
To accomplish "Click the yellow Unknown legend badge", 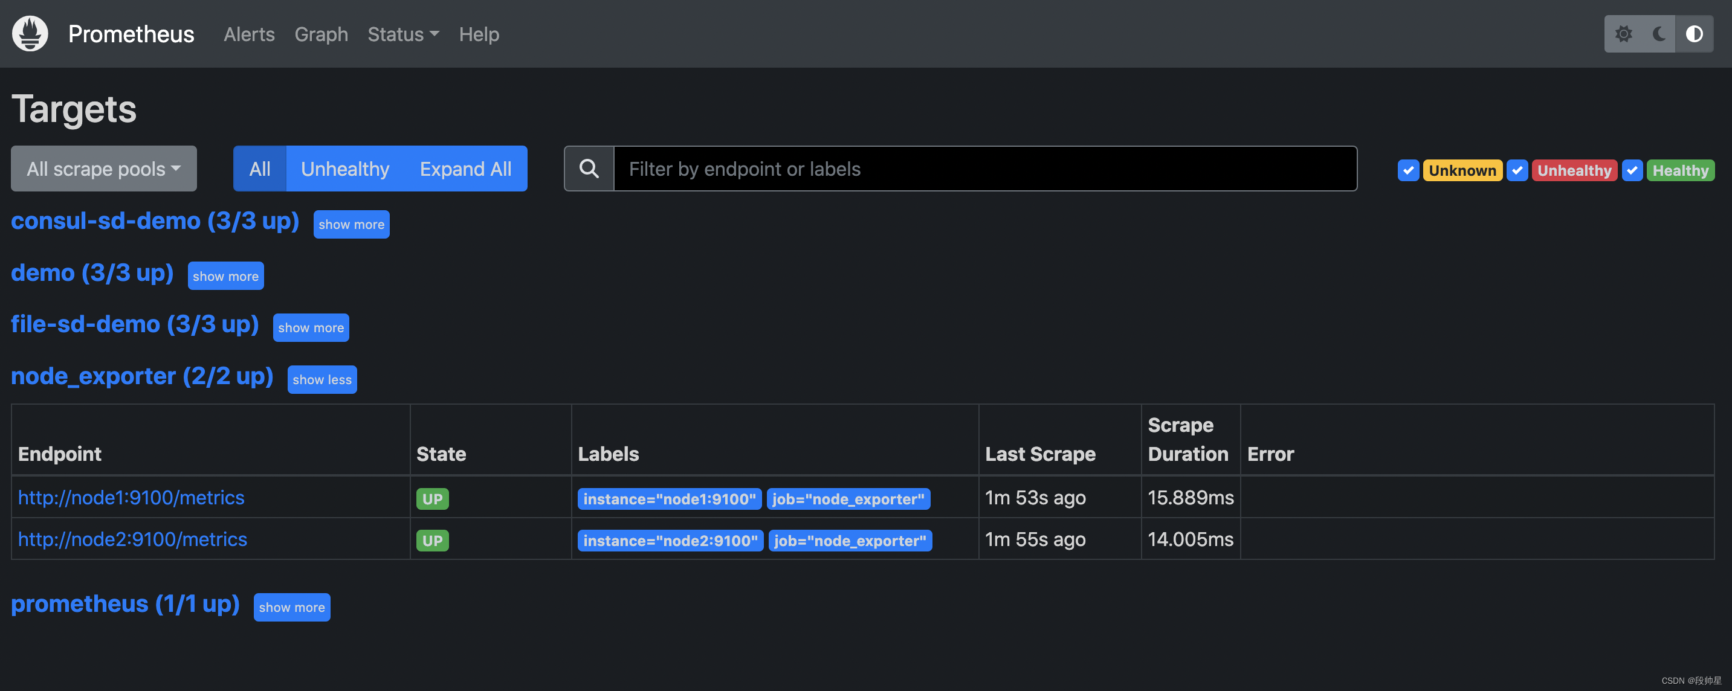I will (1462, 170).
